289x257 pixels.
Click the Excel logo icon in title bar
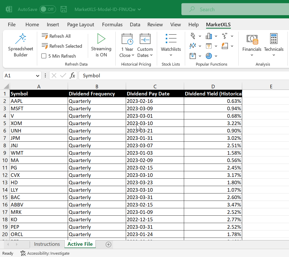point(9,9)
